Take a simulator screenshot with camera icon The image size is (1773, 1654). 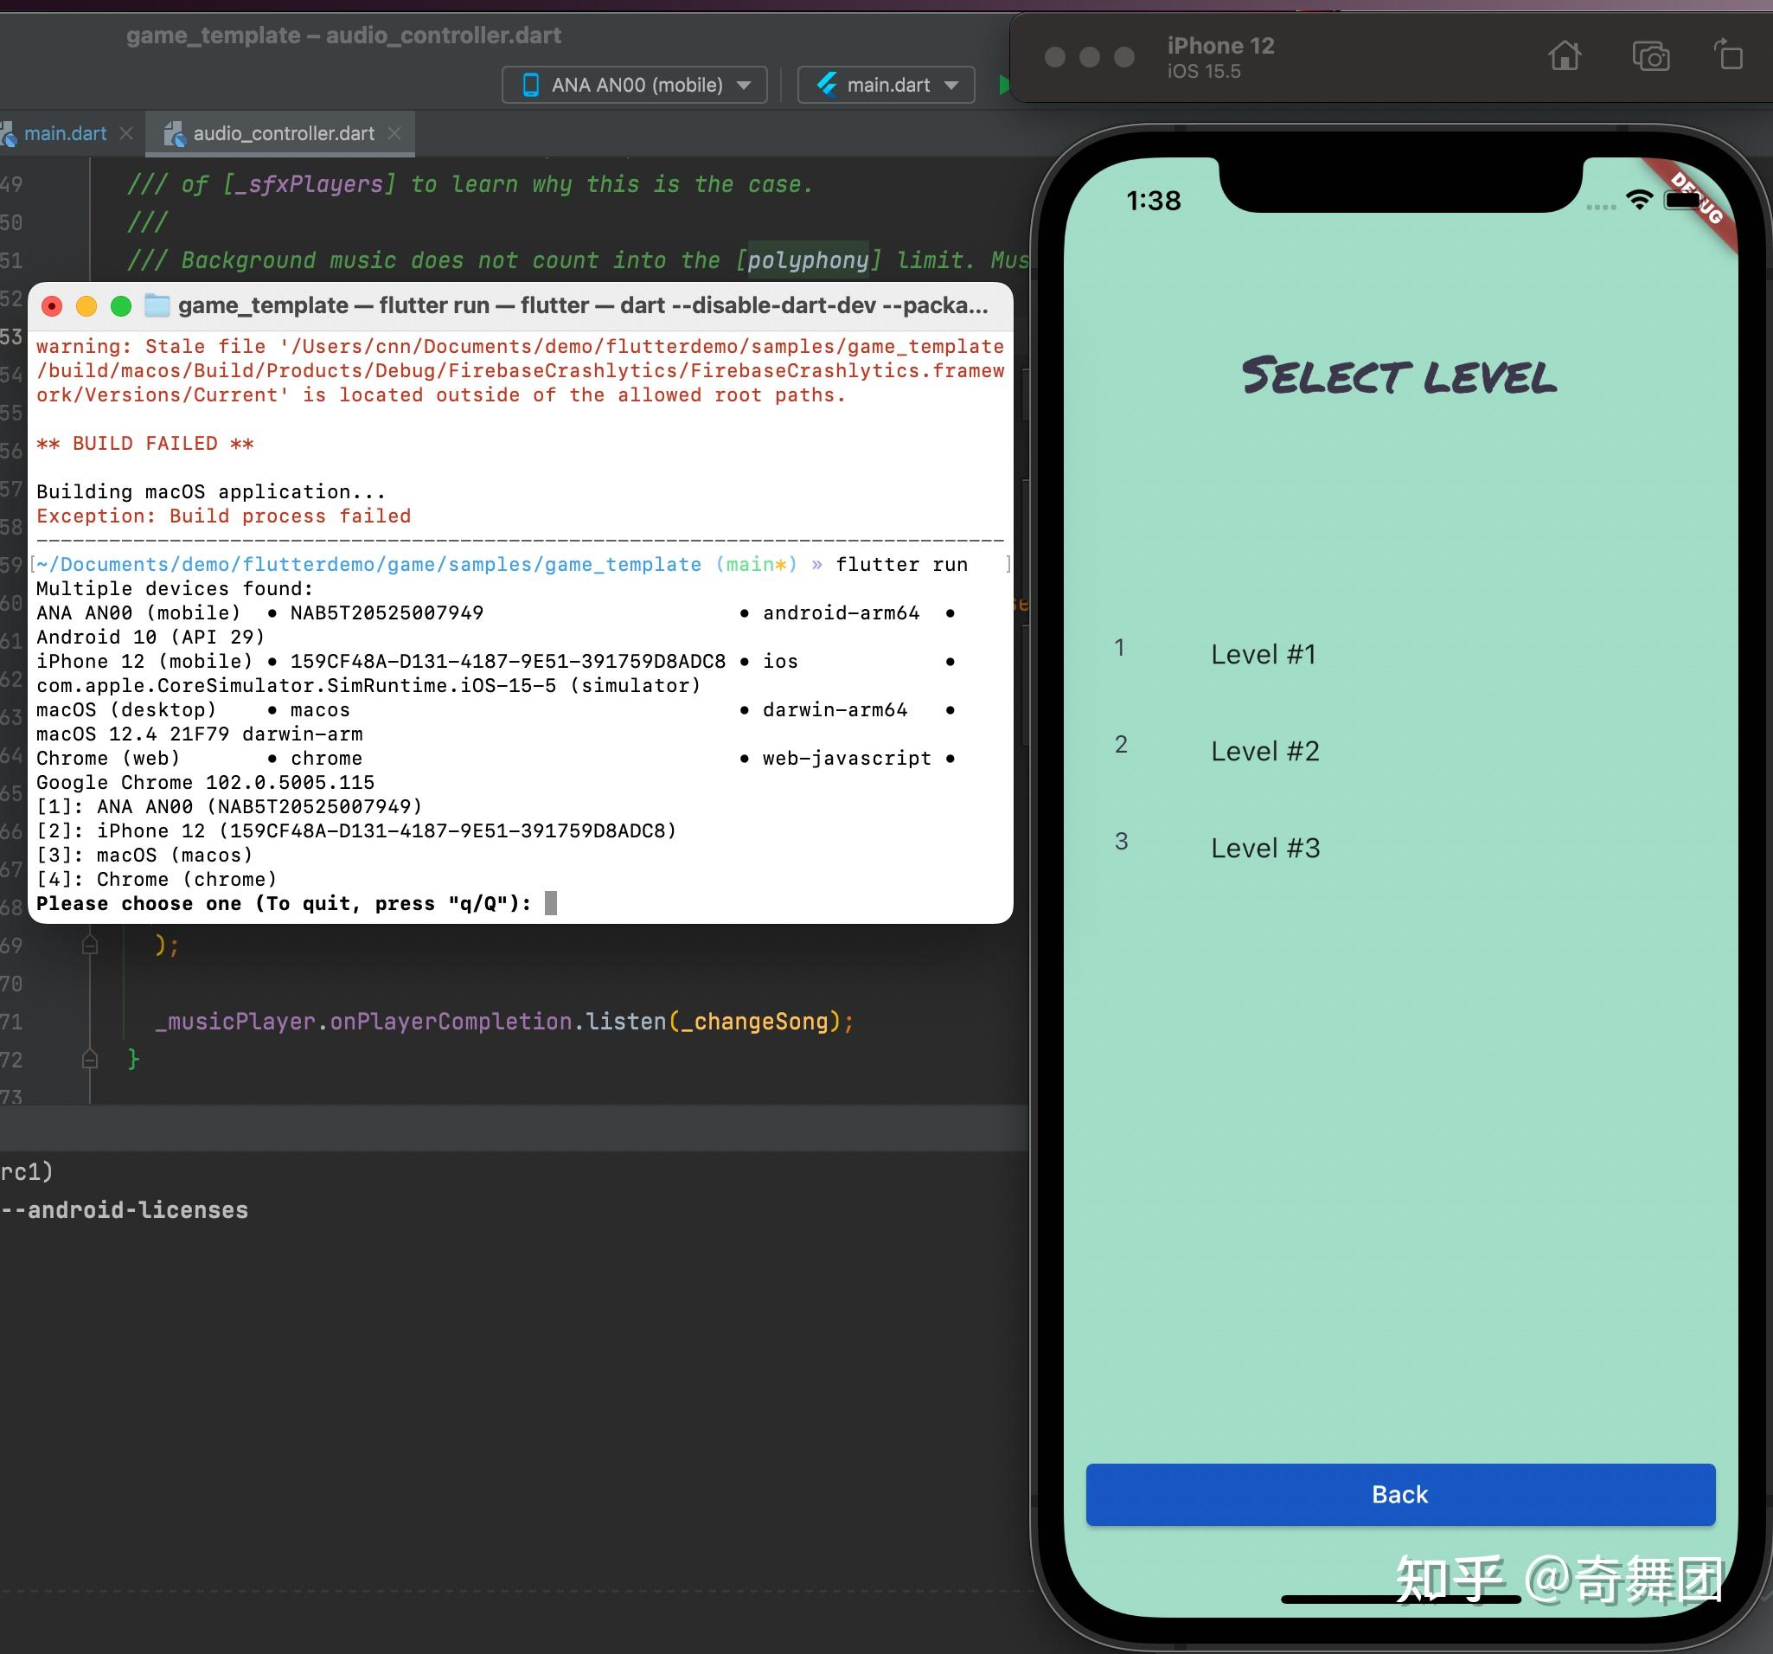[x=1650, y=56]
